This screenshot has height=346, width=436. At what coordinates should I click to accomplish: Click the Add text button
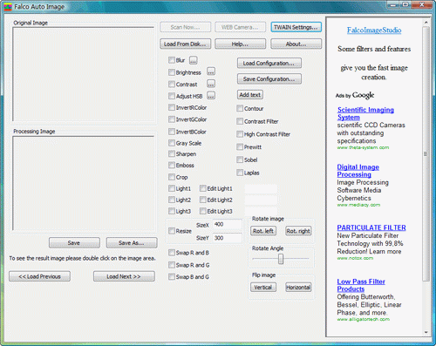[250, 95]
